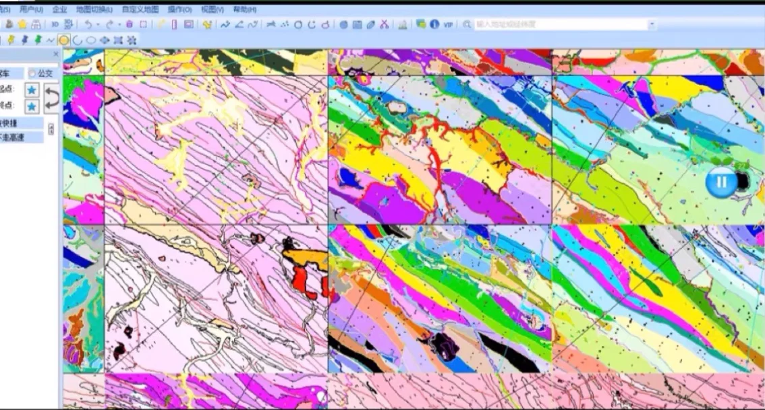Select the ellipse drawing tool
Screen dimensions: 765x410
click(91, 40)
